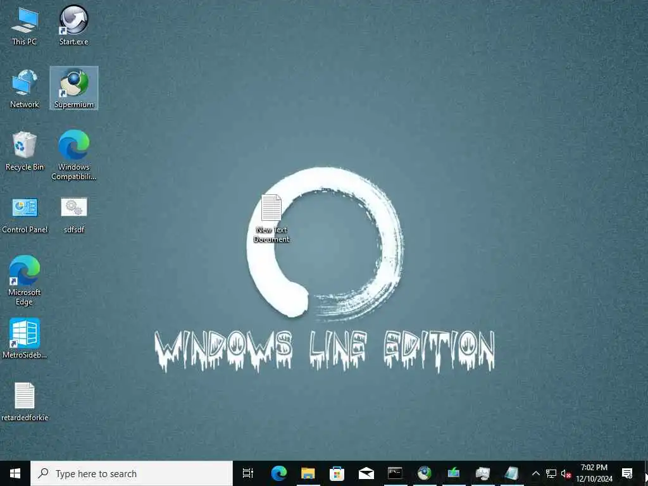
Task: Select the sdfsdf file icon
Action: (x=74, y=215)
